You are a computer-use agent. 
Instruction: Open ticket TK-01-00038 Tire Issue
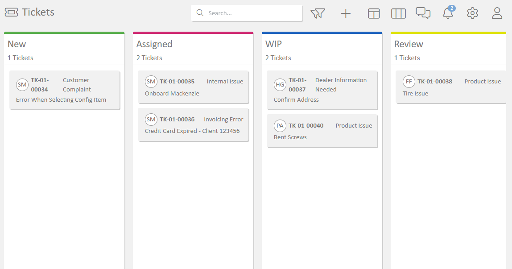tap(451, 87)
